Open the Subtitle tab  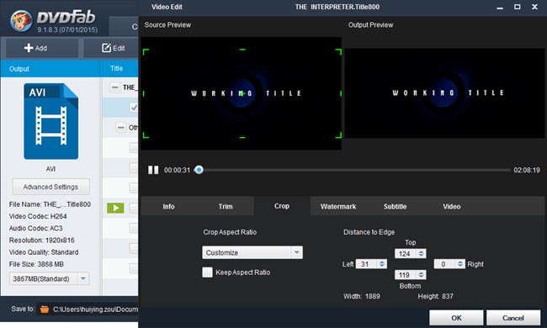coord(395,206)
